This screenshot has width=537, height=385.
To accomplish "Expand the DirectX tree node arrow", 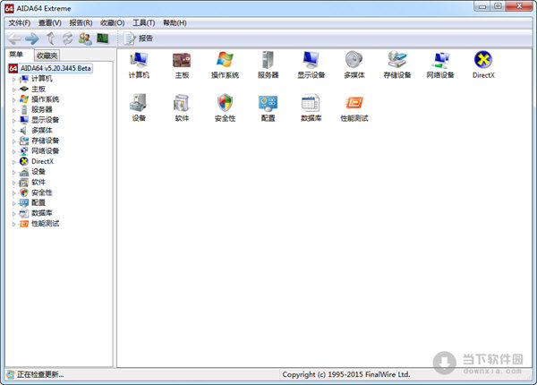I will tap(14, 162).
